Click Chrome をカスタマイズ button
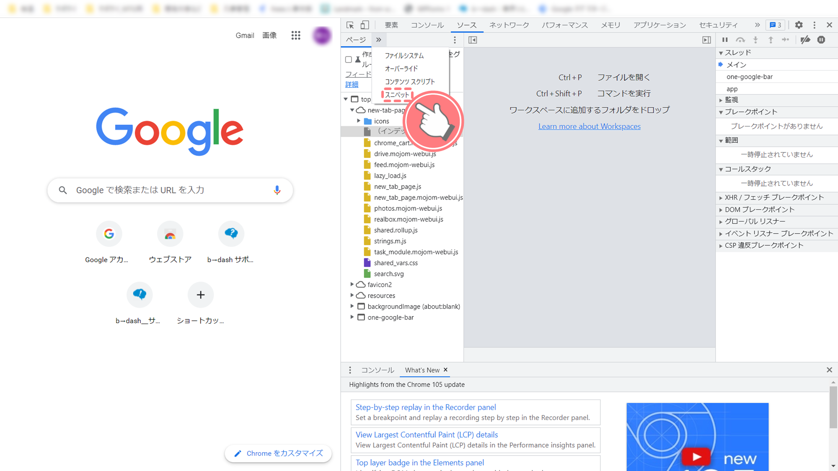Image resolution: width=838 pixels, height=471 pixels. [278, 453]
